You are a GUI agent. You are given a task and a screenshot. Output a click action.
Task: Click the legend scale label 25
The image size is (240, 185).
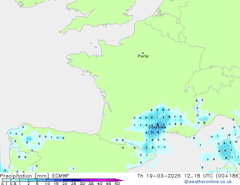click(73, 183)
